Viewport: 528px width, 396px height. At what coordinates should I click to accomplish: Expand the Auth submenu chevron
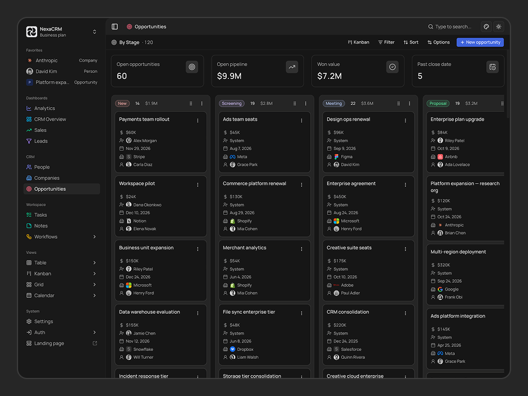coord(95,332)
